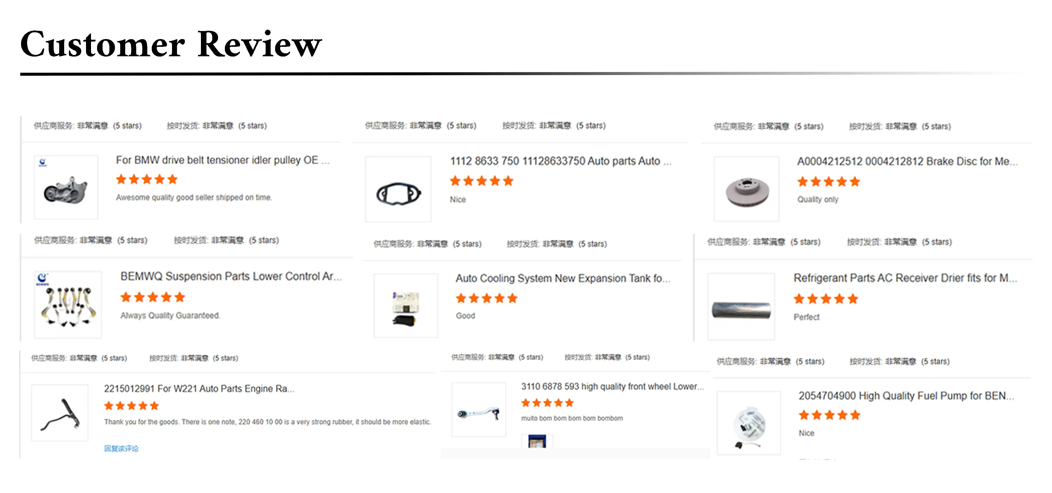View the front wheel lower arm image
The image size is (1052, 493).
point(479,409)
